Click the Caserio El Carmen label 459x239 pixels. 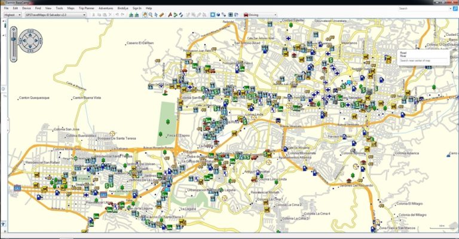click(140, 43)
